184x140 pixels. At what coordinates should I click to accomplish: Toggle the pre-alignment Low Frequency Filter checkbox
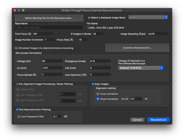point(18,95)
